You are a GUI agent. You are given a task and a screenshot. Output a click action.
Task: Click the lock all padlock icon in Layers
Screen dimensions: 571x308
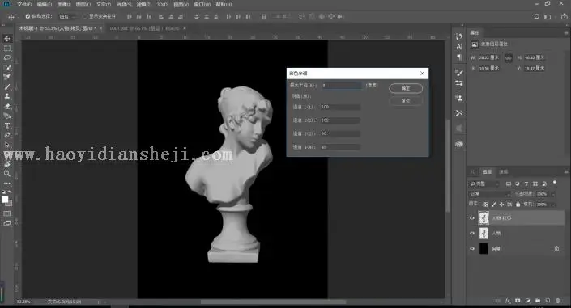coord(518,205)
